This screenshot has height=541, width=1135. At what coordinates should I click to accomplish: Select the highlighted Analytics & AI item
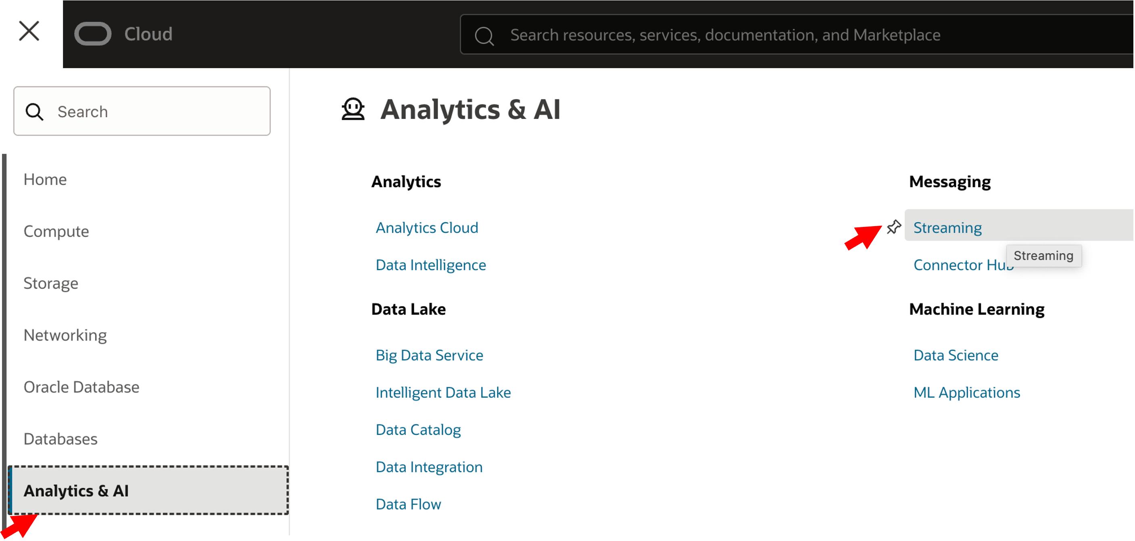tap(76, 491)
